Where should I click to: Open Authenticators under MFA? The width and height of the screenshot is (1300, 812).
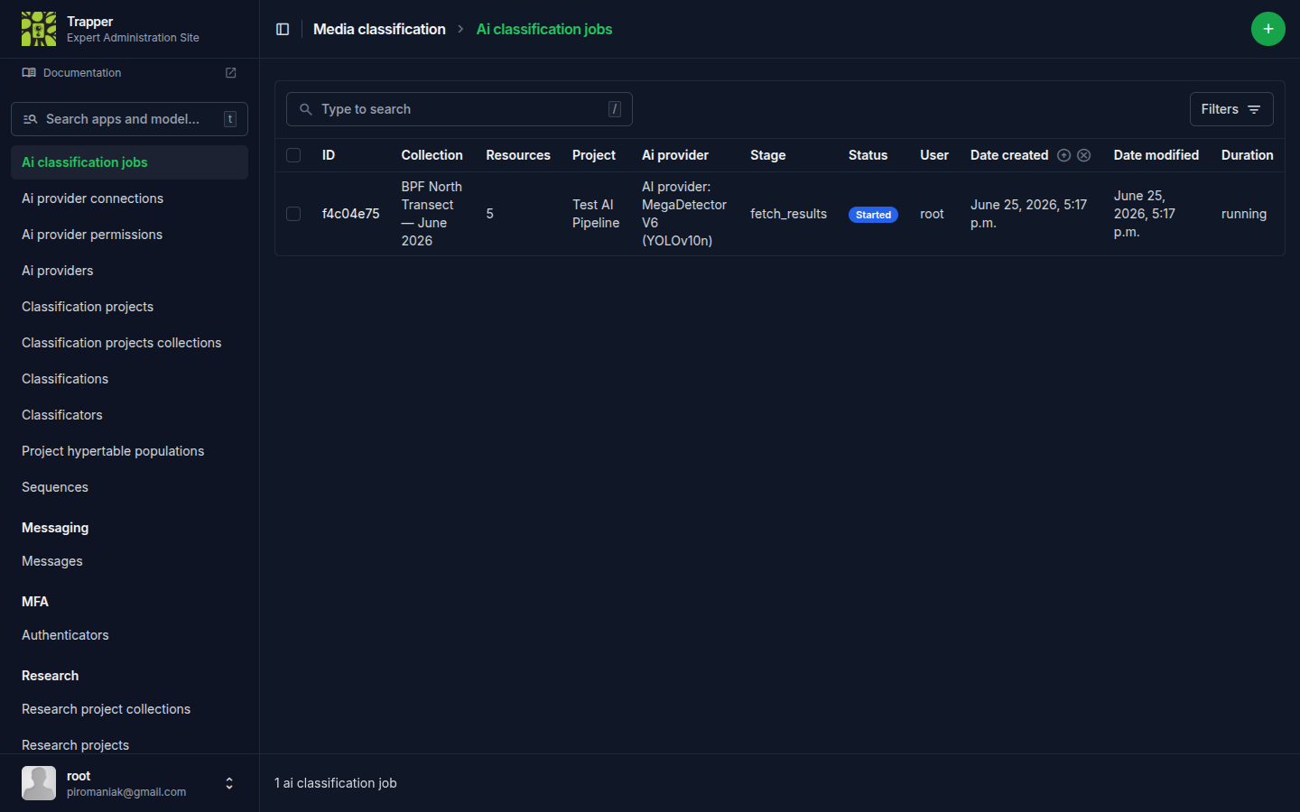[x=129, y=635]
